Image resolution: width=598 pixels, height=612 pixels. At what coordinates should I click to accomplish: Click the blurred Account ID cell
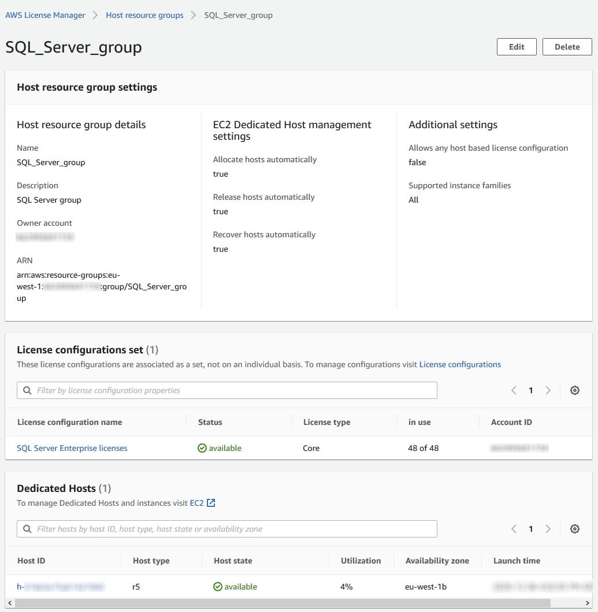point(519,448)
